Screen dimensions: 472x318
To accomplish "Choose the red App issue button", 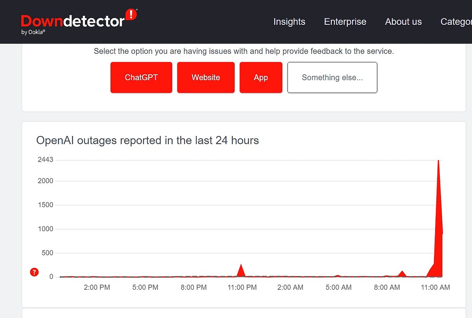I will click(261, 77).
